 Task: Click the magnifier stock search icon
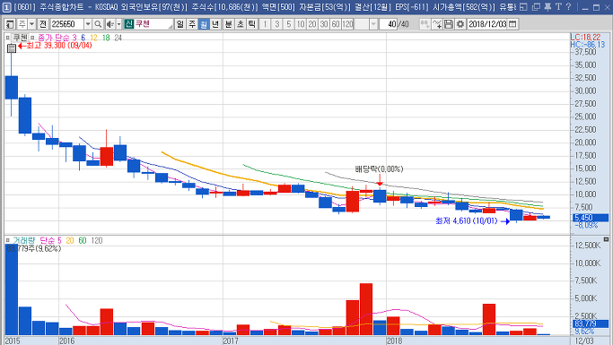(98, 24)
